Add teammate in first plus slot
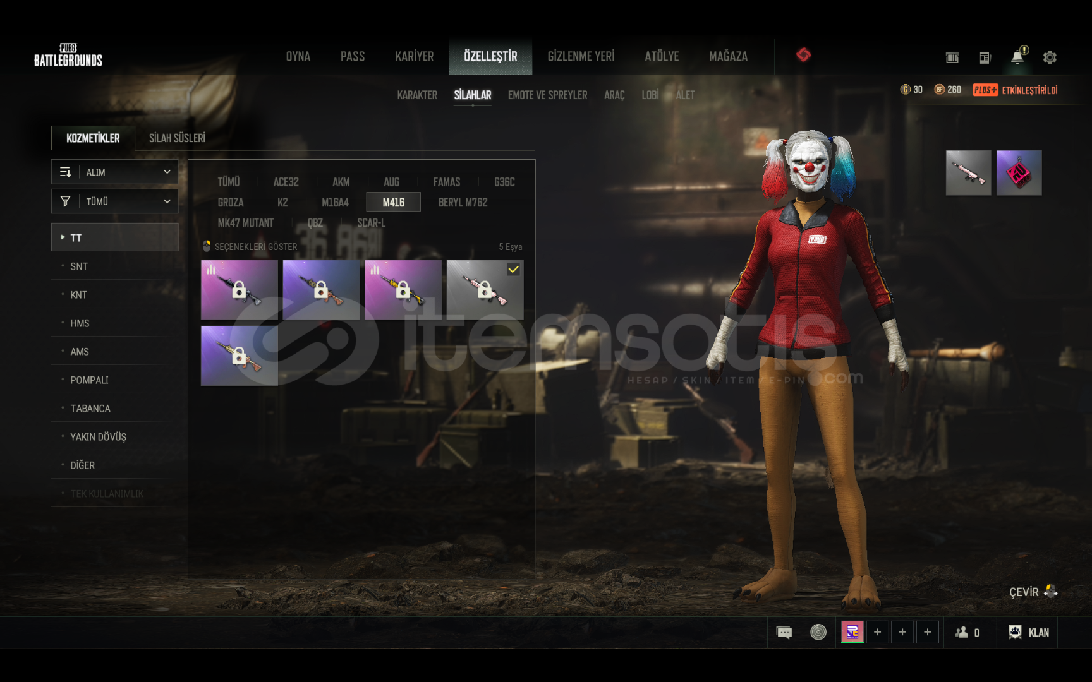The image size is (1092, 682). [x=877, y=632]
